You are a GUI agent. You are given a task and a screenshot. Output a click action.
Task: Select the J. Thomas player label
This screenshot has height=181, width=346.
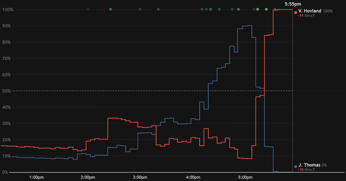(309, 165)
